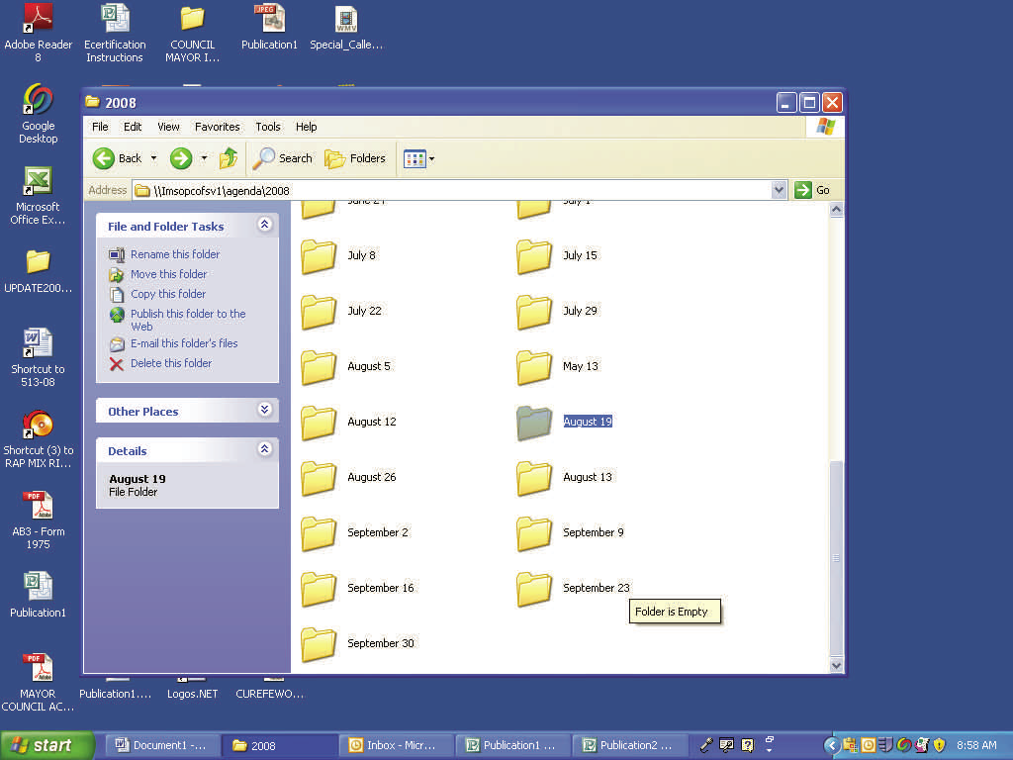Click the scroll up arrow
The height and width of the screenshot is (760, 1013).
point(837,210)
